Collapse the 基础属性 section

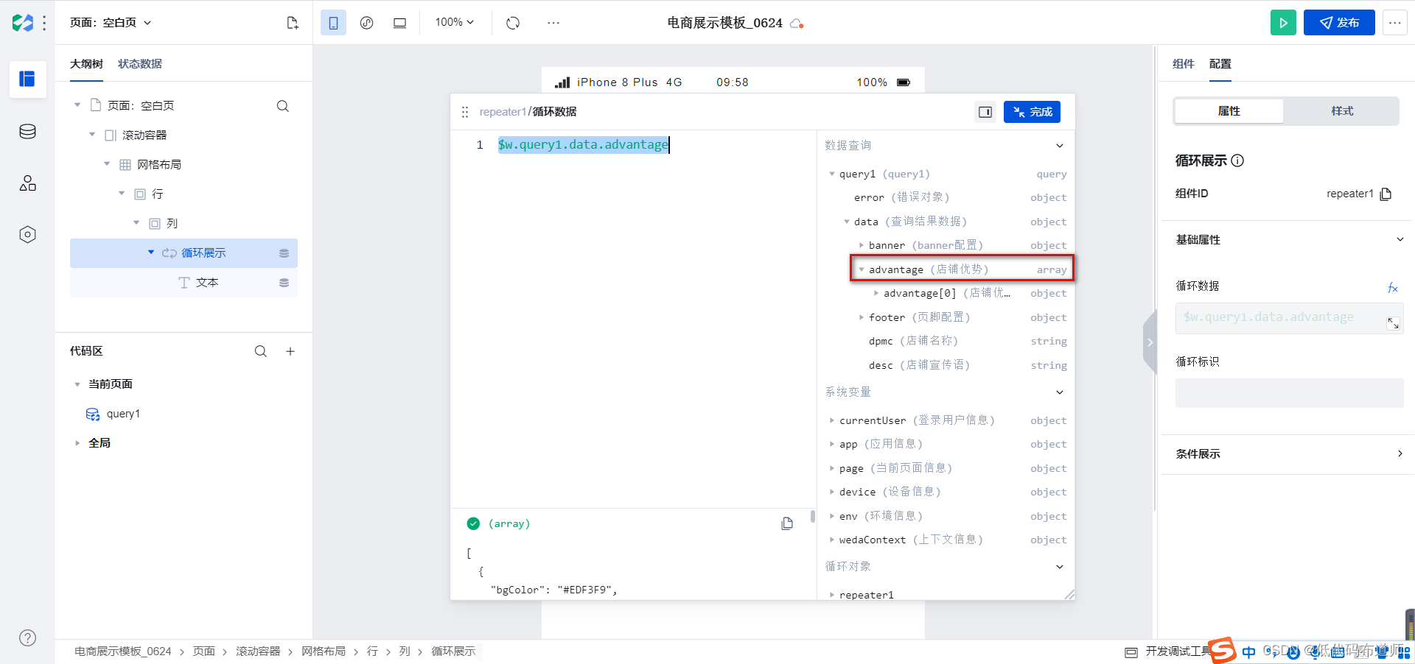pos(1400,239)
